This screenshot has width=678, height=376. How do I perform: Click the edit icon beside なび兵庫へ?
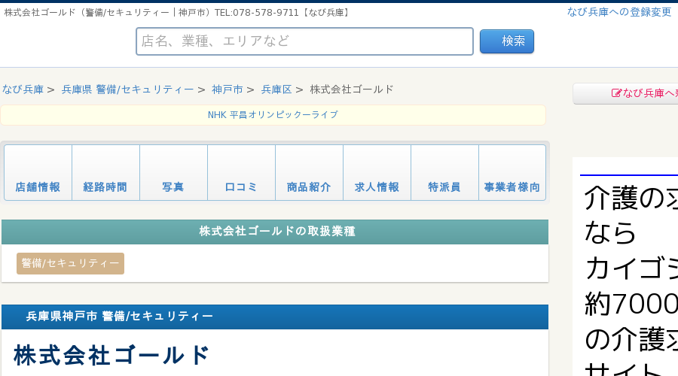click(616, 93)
